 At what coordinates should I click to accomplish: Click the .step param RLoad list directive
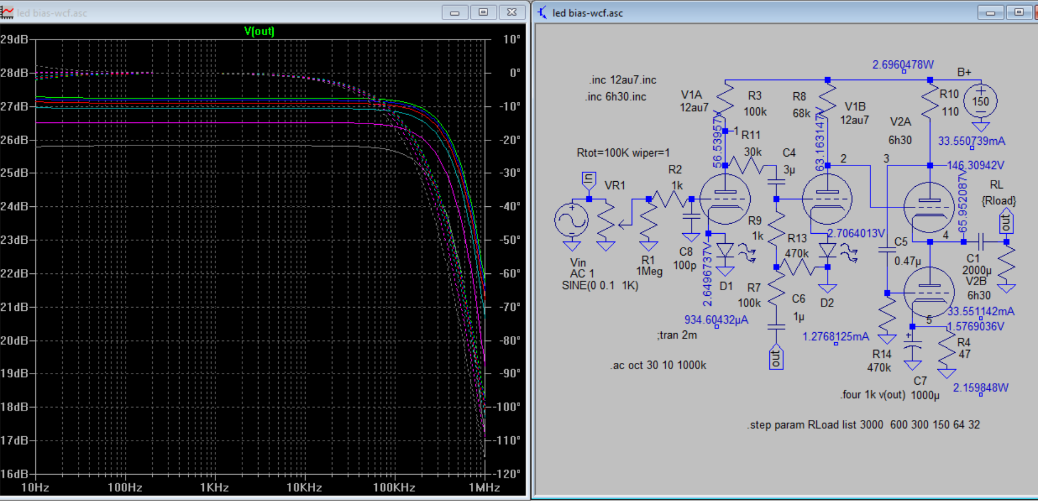click(x=863, y=424)
